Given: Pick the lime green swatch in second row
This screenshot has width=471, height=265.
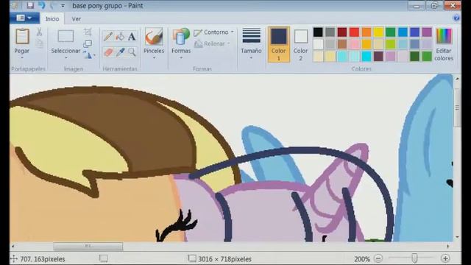Looking at the screenshot, I should (391, 44).
